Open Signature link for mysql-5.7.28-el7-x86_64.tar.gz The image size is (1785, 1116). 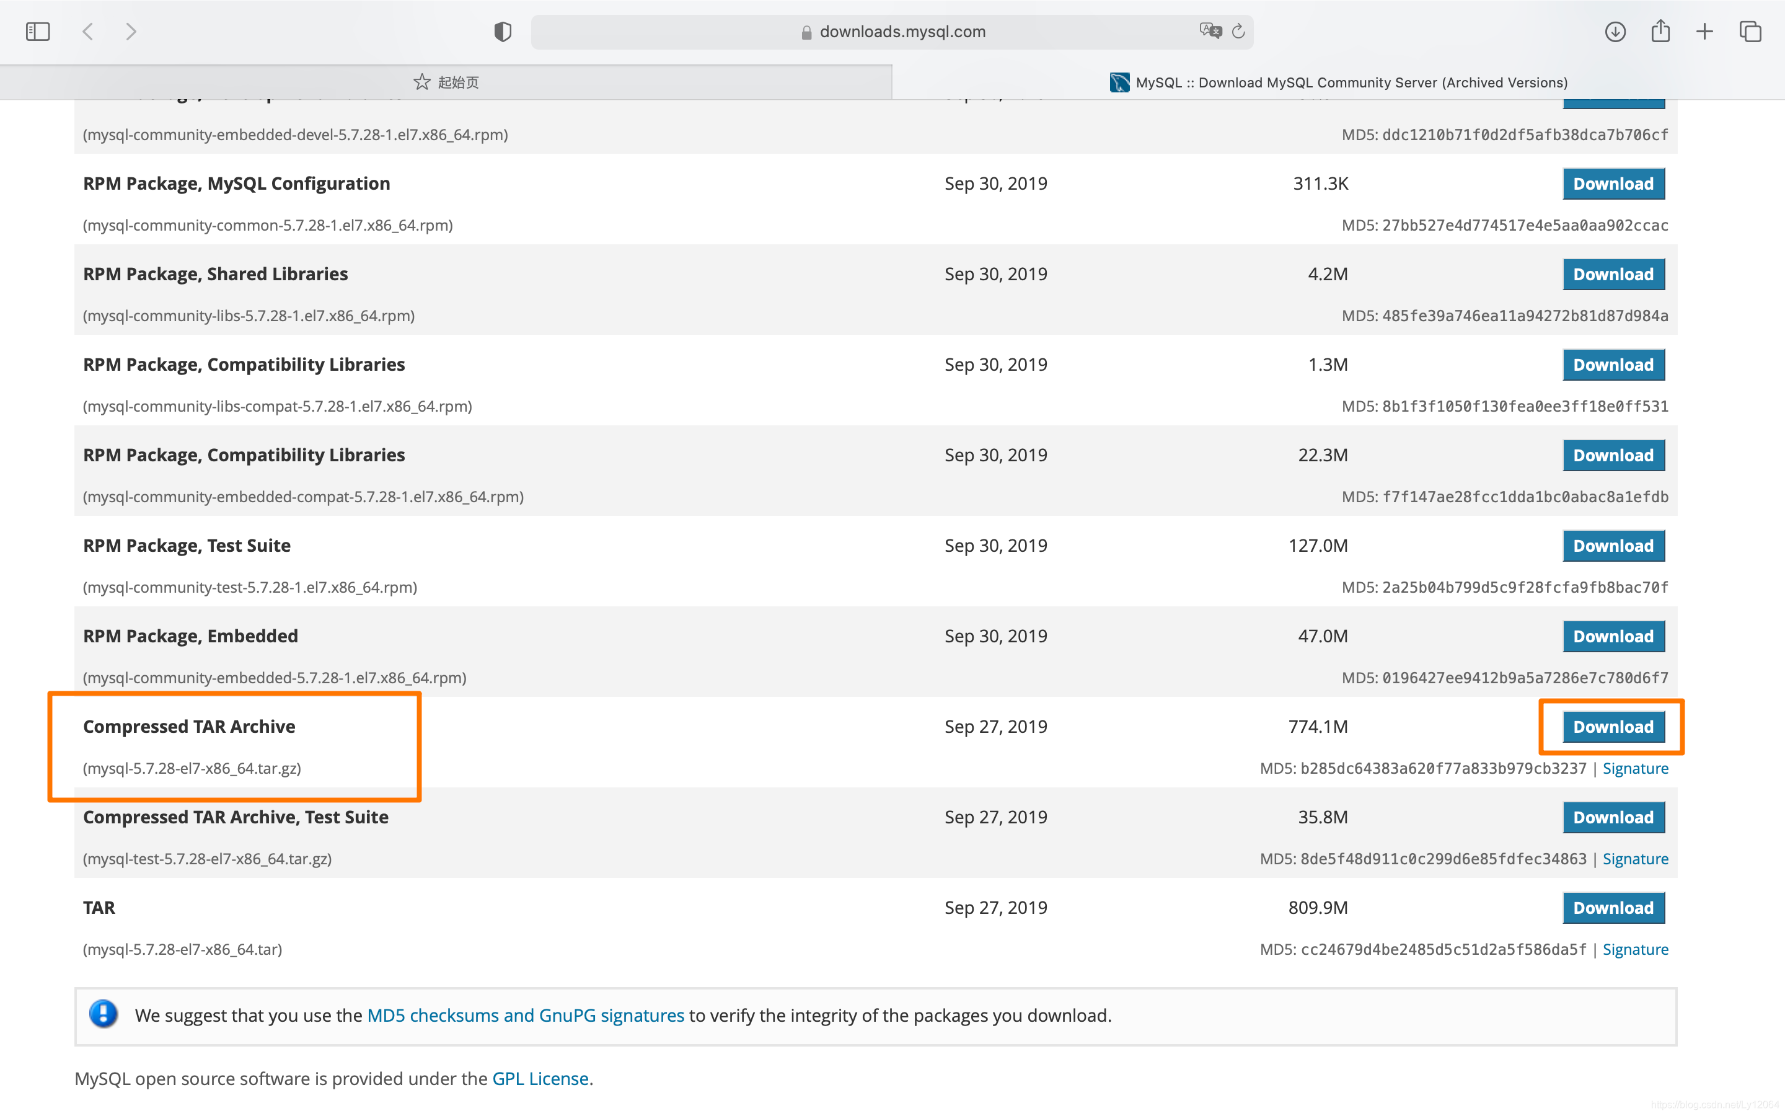(1635, 768)
